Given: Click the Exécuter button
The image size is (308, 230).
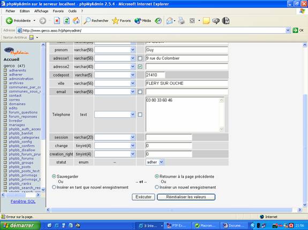Looking at the screenshot, I should click(144, 197).
